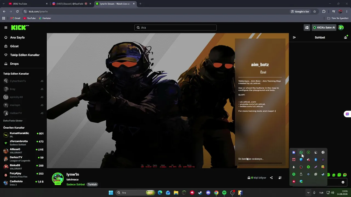Open Spotify from the tray overflow
The height and width of the screenshot is (197, 351).
(x=294, y=174)
